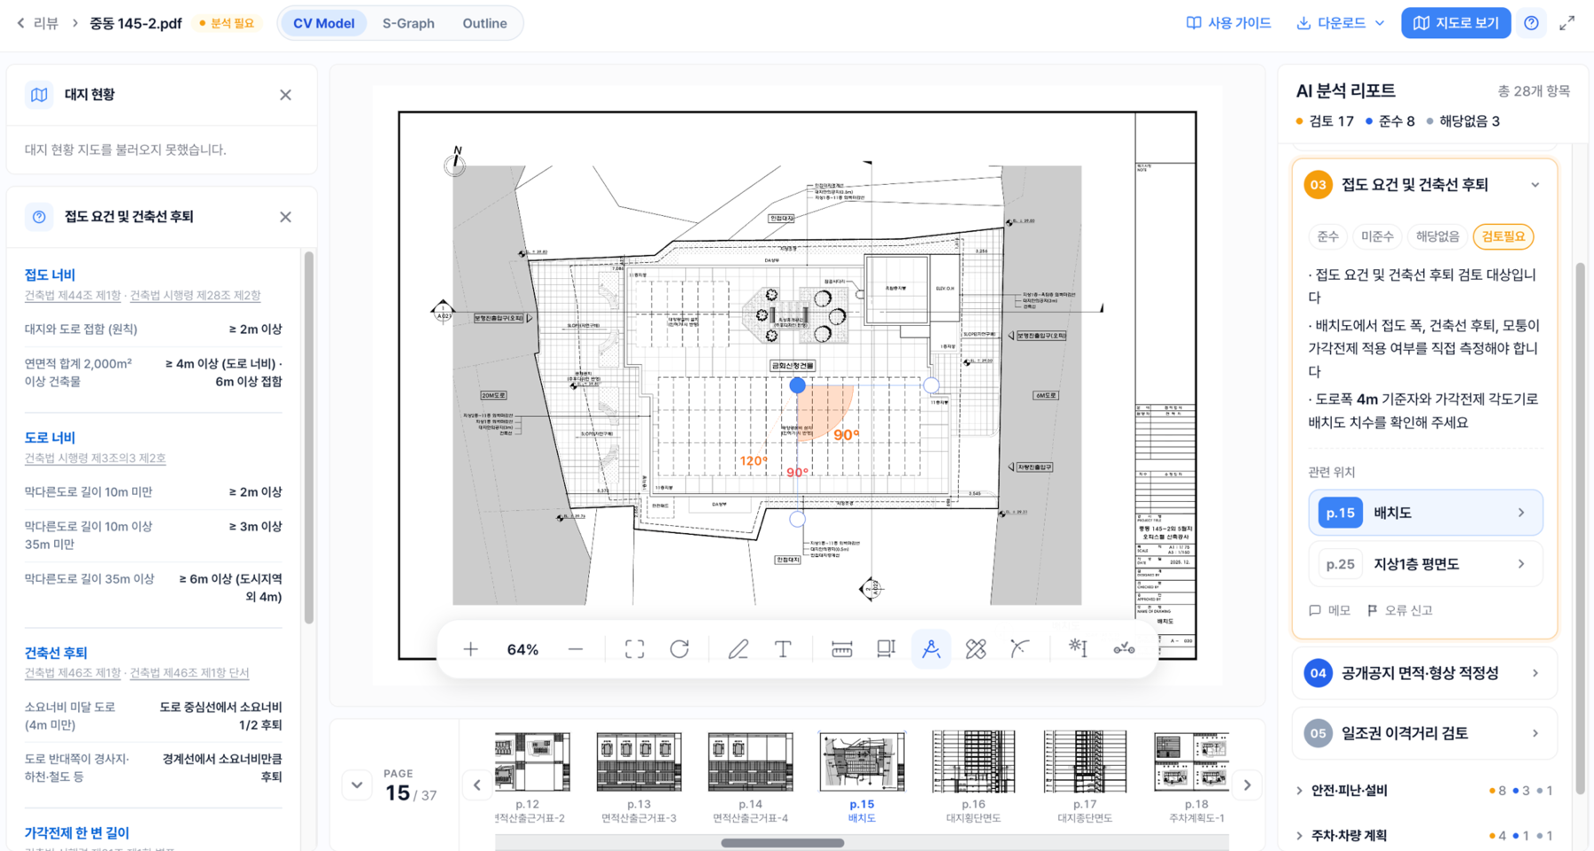
Task: Open page 16 대지횡단면도 thumbnail
Action: click(x=972, y=777)
